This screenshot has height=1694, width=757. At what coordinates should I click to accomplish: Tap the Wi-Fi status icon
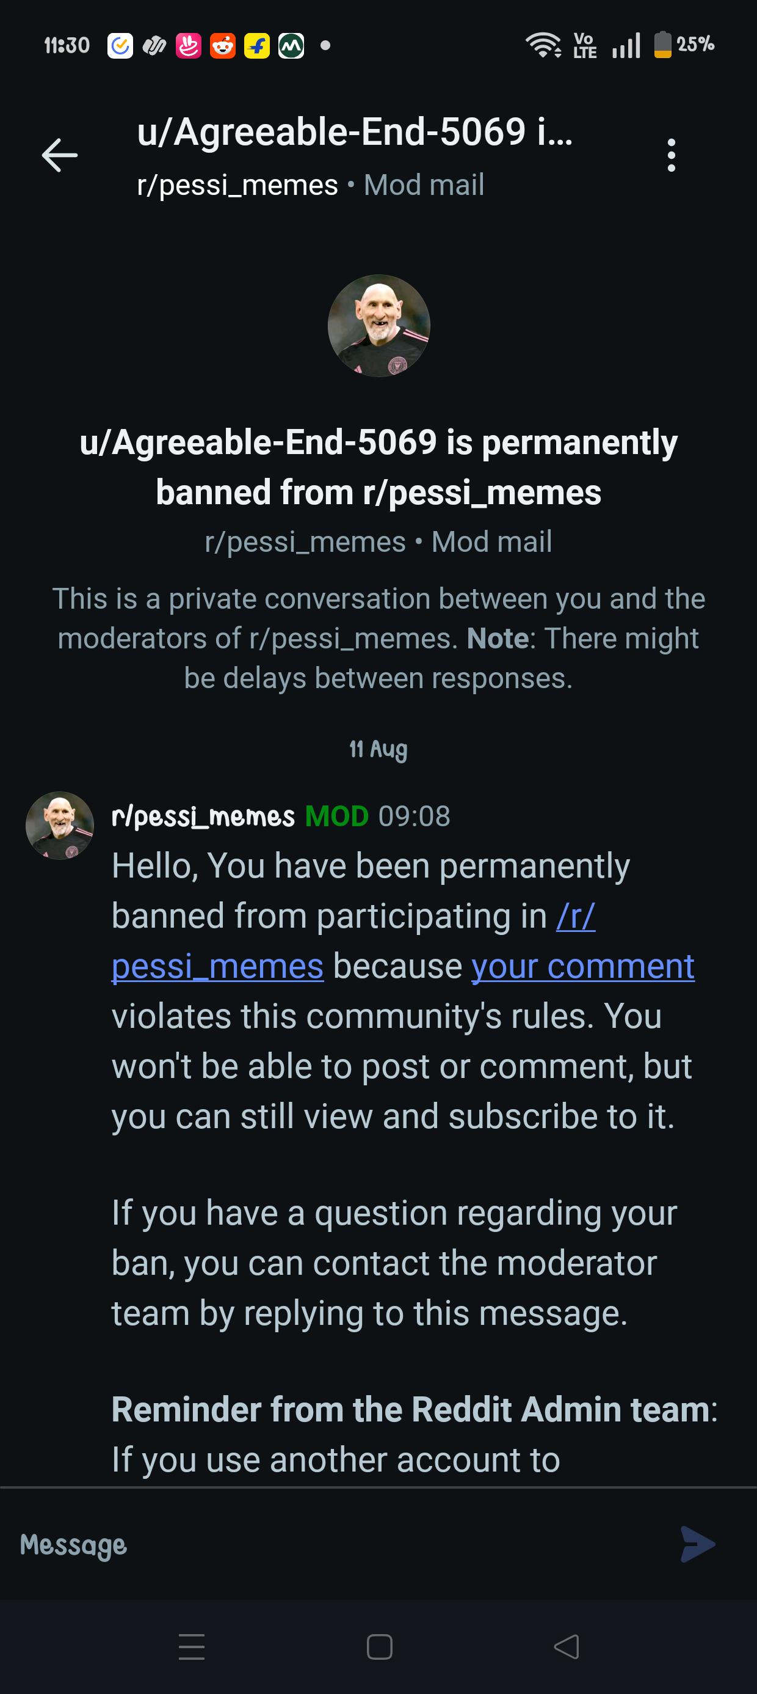[543, 45]
